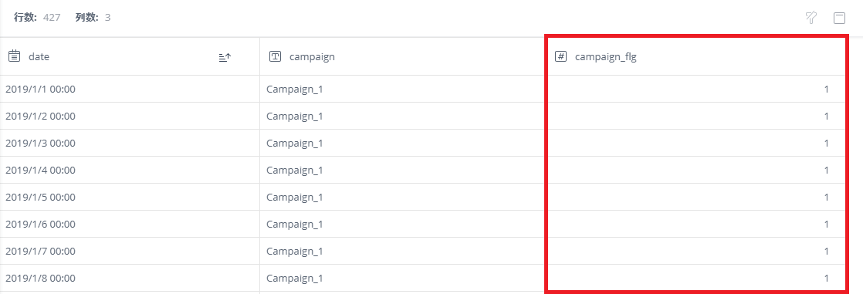Click the 行数 427 row count label
Viewport: 863px width, 294px height.
(x=38, y=18)
